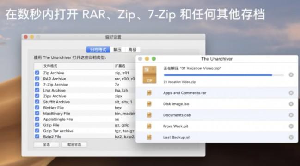Viewport: 300px width, 166px height.
Task: Remove Last Backup.sit from queue
Action: (291, 137)
